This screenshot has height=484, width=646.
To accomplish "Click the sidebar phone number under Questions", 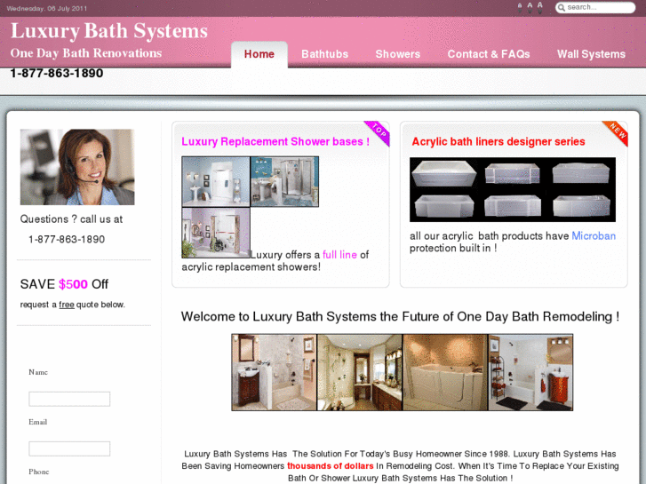I will pos(67,239).
